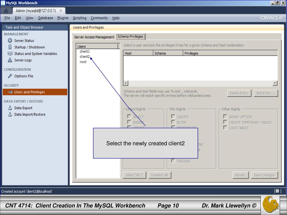The height and width of the screenshot is (215, 287).
Task: Click the status bar output panel icon
Action: (x=277, y=191)
